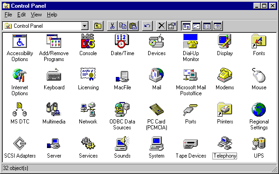Screen dimensions: 279x174
Task: Select the Dial-Up Monitor icon
Action: [191, 41]
